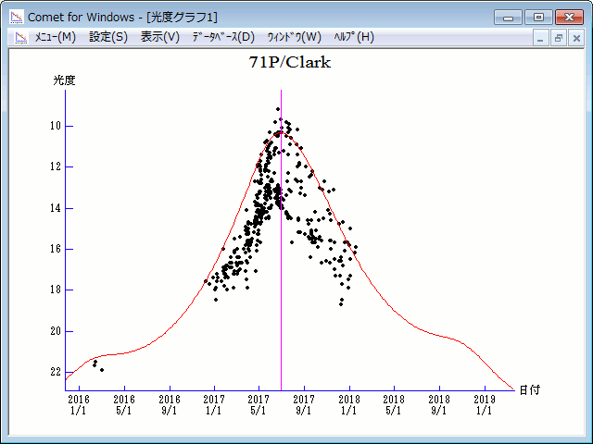Viewport: 593px width, 444px height.
Task: Click the 光度 axis label
Action: [x=64, y=80]
